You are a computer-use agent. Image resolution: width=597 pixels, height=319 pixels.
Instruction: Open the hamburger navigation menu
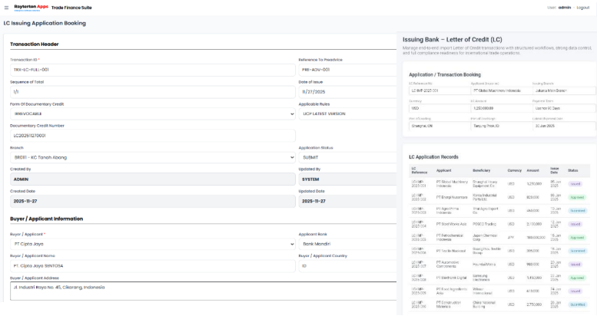coord(6,8)
